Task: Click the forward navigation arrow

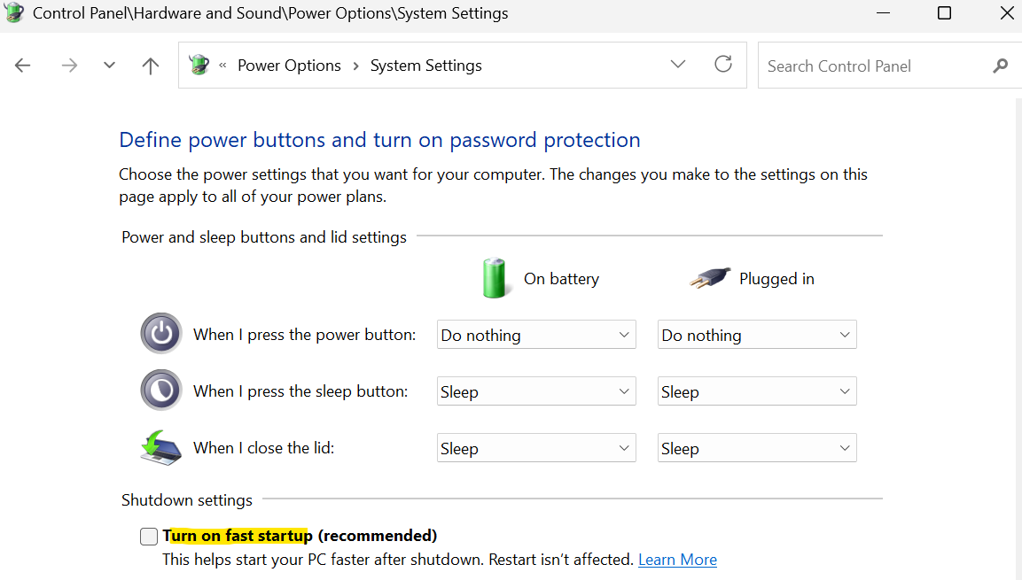Action: [69, 66]
